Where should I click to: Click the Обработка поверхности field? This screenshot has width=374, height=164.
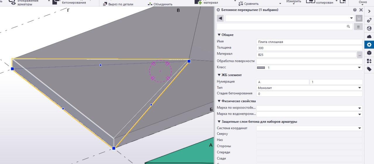tap(309, 61)
